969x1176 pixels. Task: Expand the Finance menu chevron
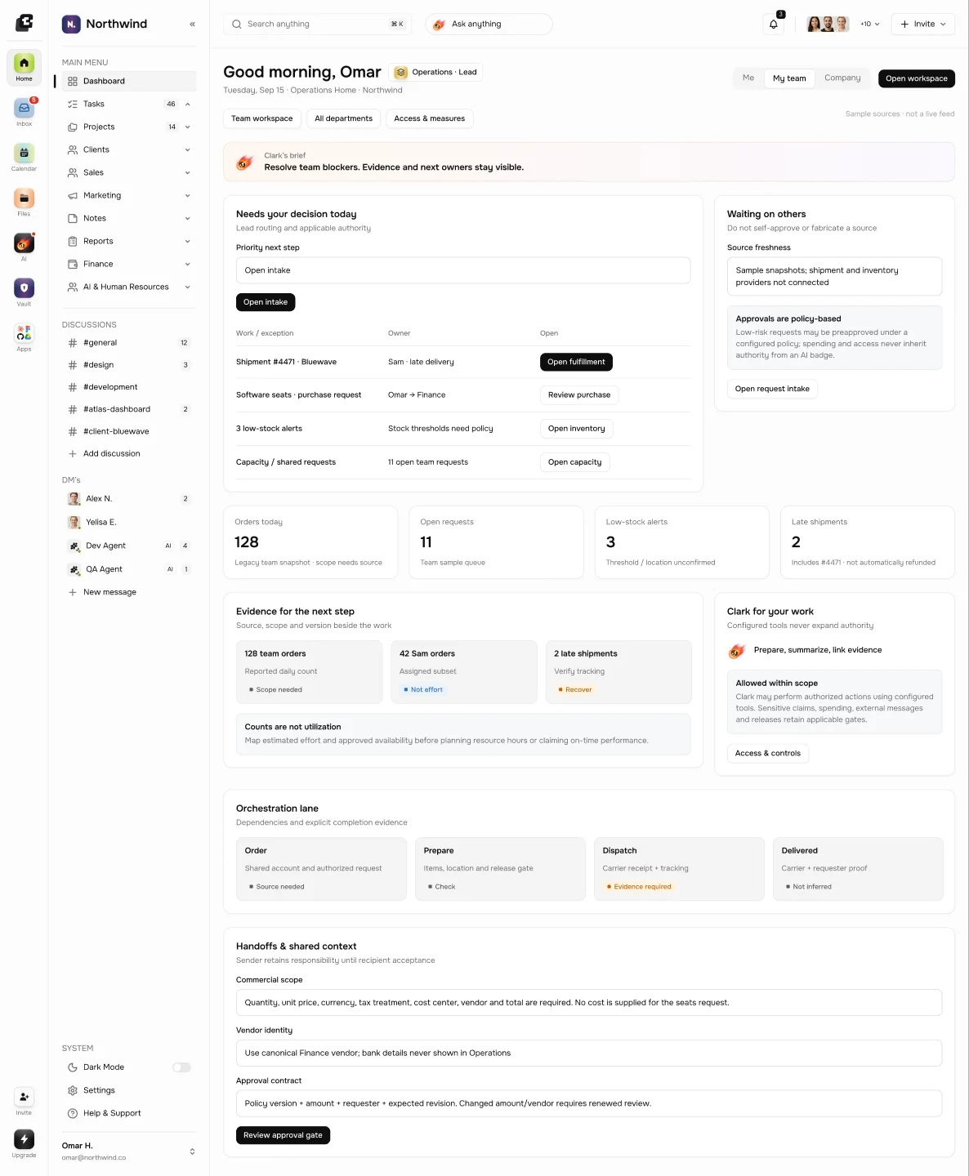188,265
